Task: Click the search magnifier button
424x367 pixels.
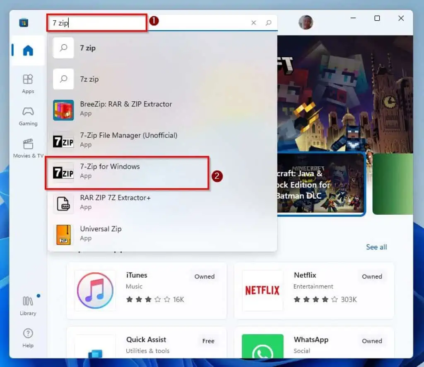Action: click(x=268, y=23)
